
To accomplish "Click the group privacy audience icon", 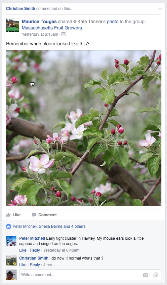I will [x=63, y=34].
